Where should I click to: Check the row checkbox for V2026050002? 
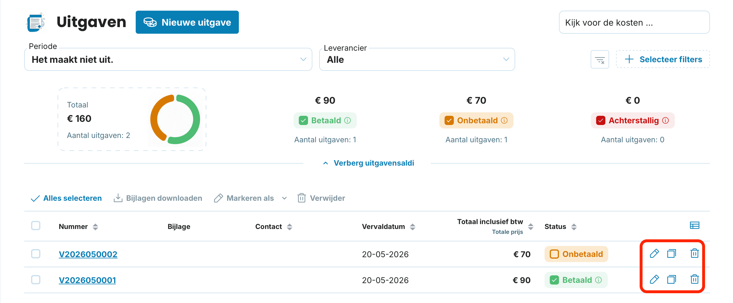[36, 254]
